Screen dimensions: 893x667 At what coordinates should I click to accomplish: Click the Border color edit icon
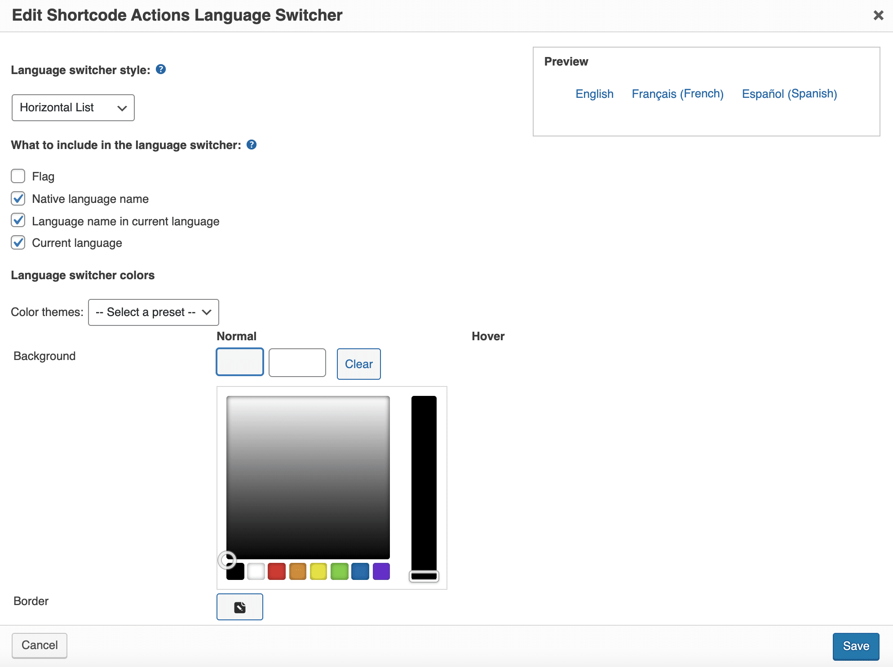pos(239,607)
